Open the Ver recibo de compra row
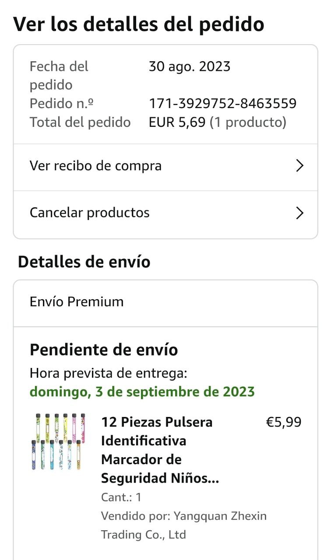This screenshot has width=331, height=560. (95, 166)
